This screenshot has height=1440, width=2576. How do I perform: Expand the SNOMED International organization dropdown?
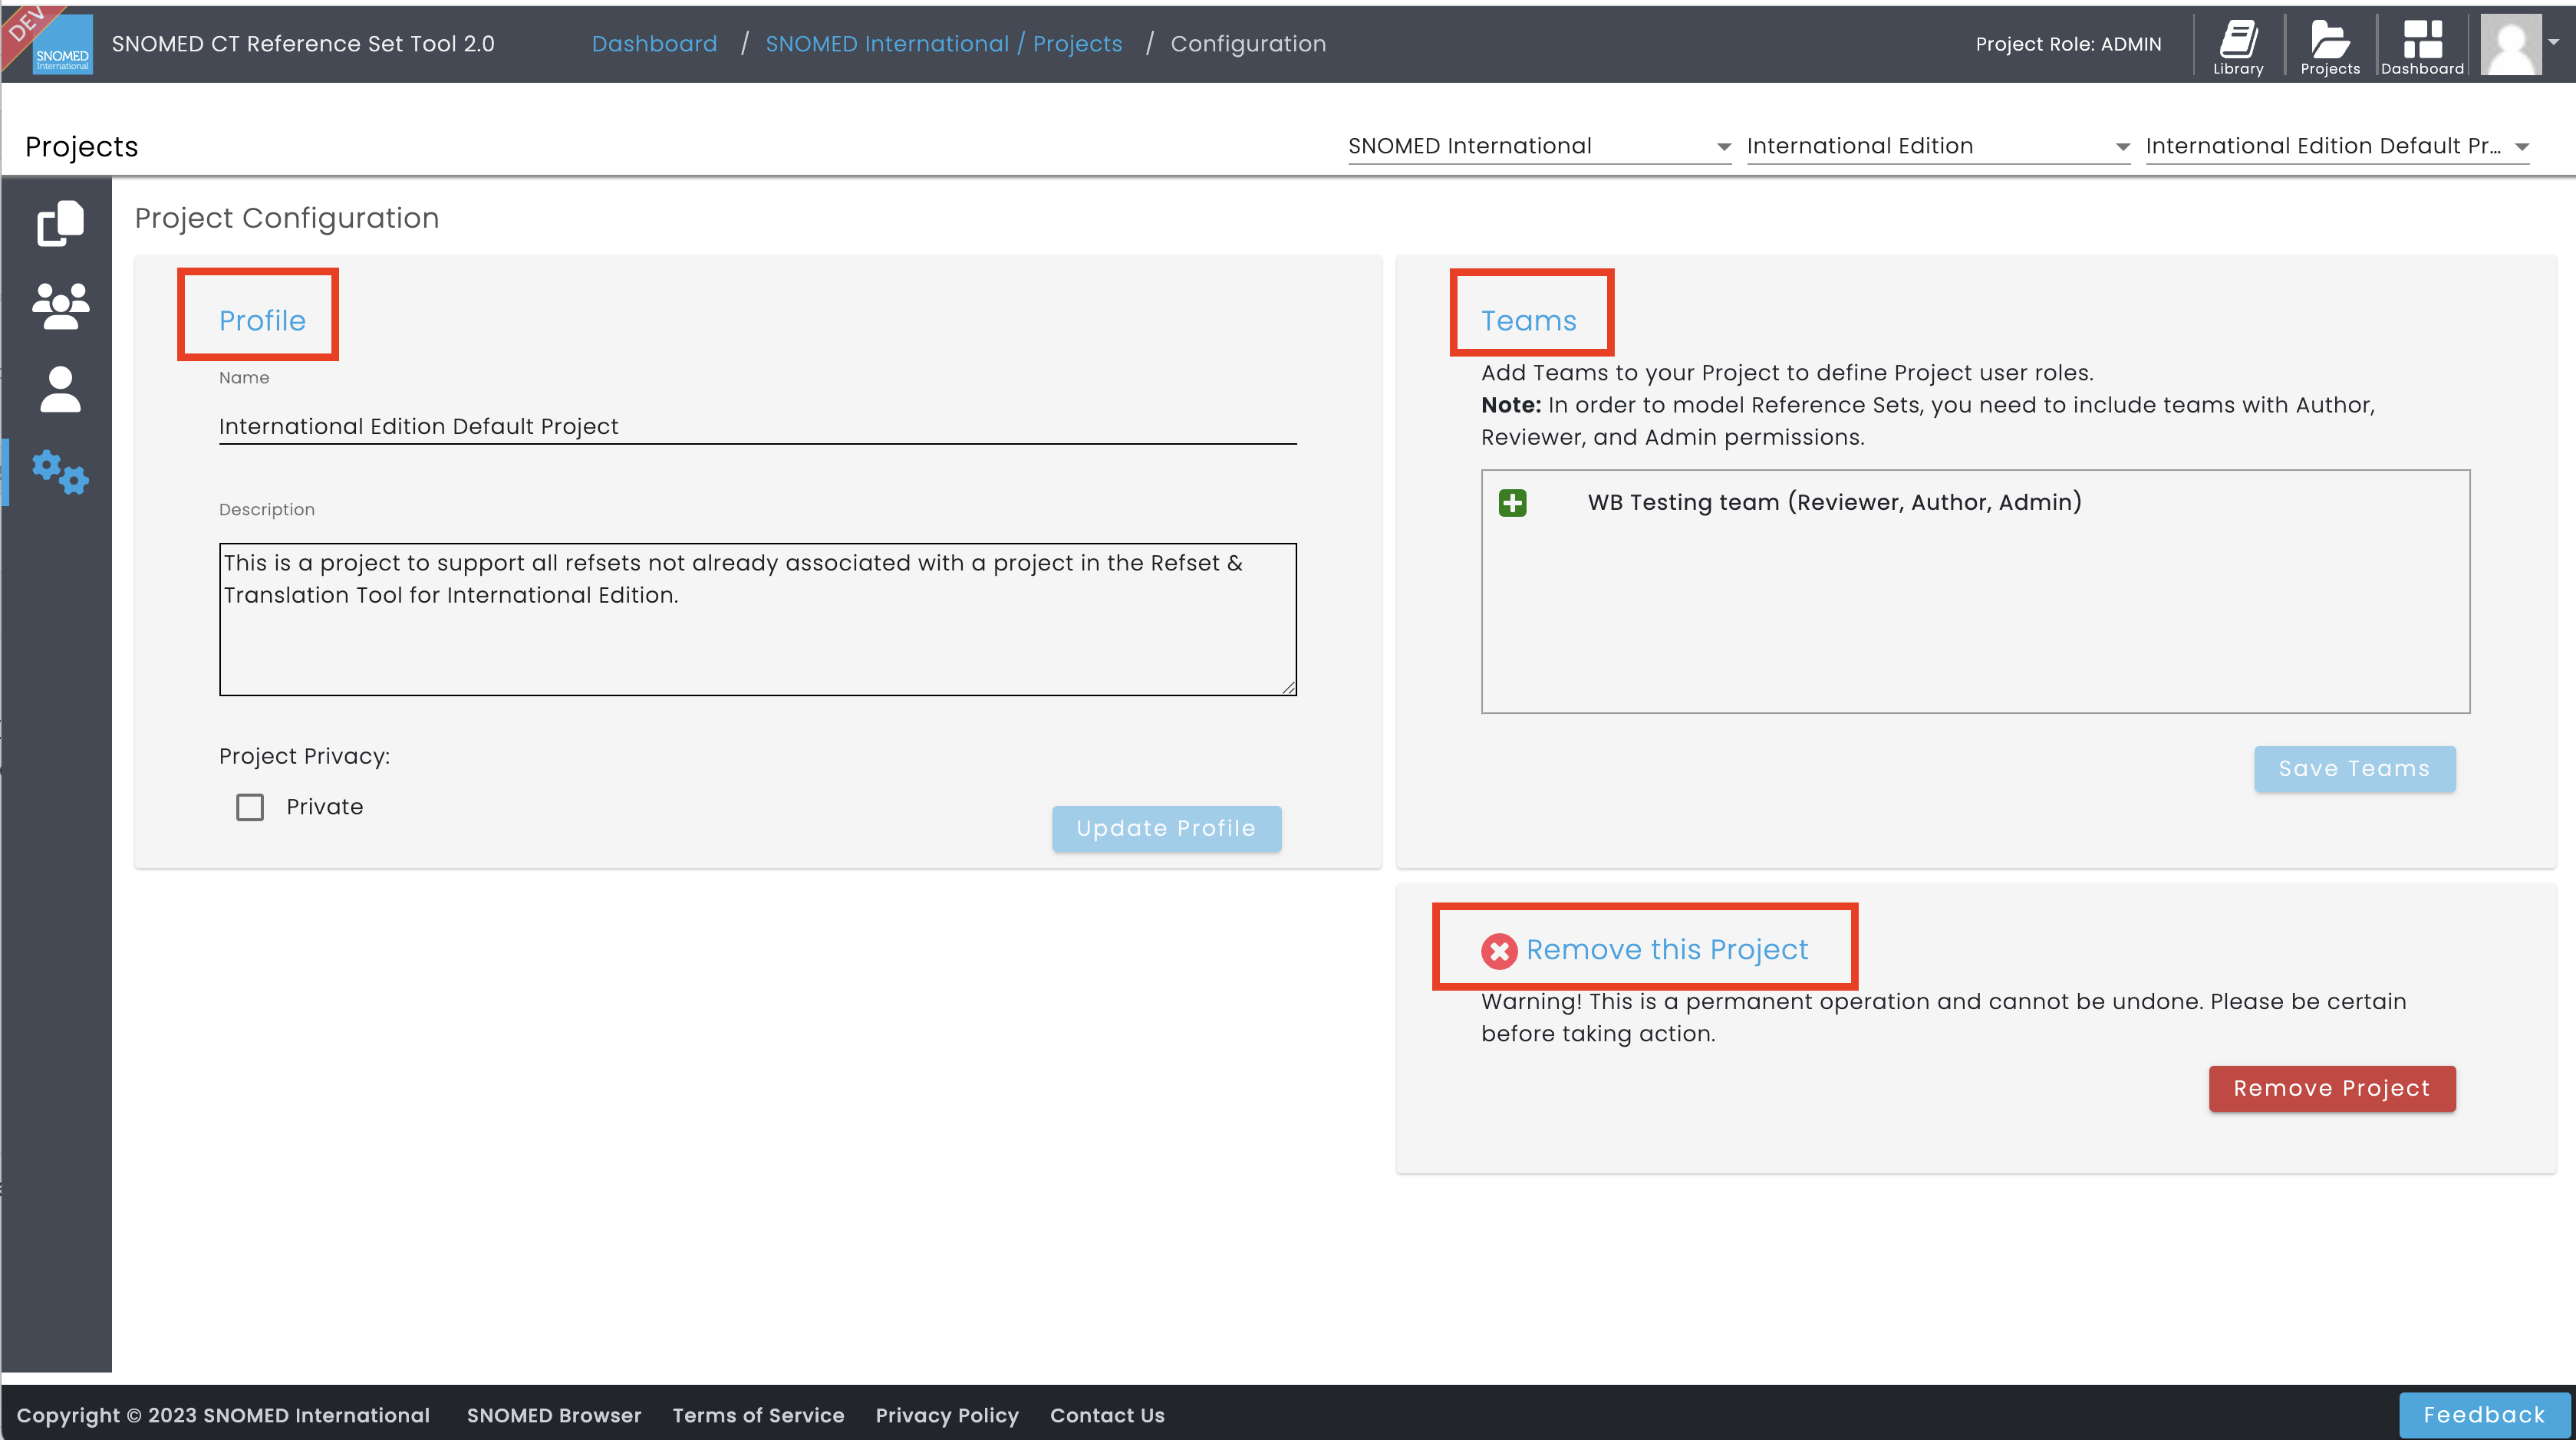pos(1539,146)
